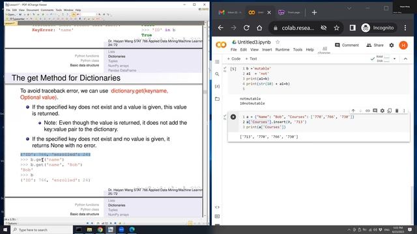
Task: Open Colab Tools menu
Action: [298, 49]
